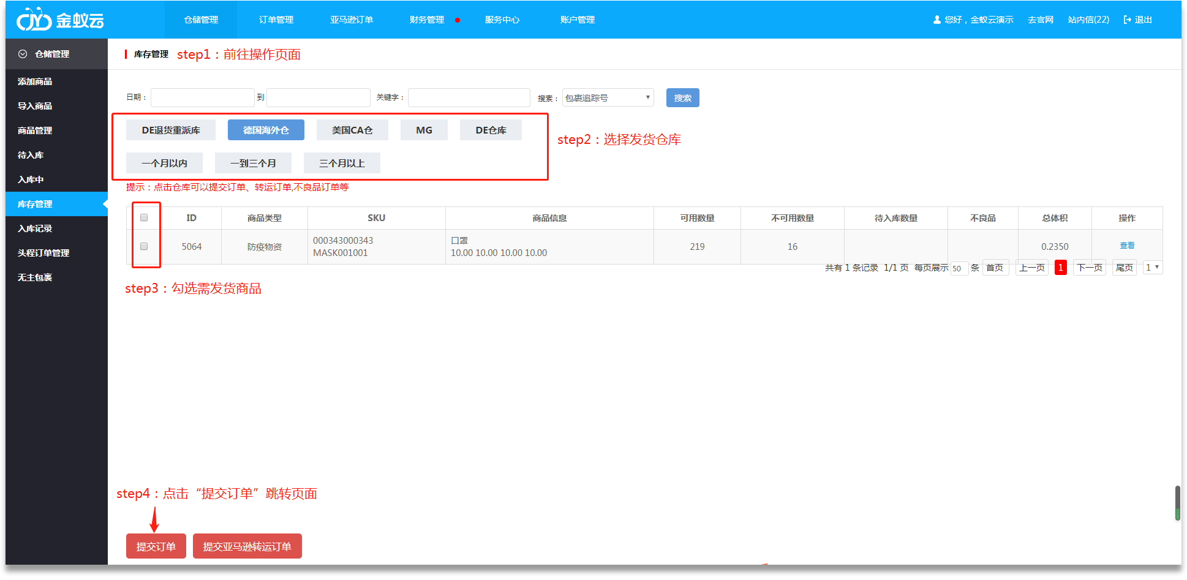
Task: Expand the page number selector dropdown
Action: 1152,268
